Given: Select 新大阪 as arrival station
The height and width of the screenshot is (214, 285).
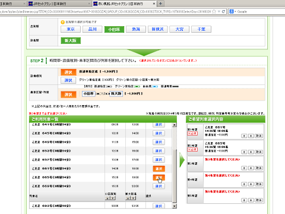Looking at the screenshot, I should [71, 40].
